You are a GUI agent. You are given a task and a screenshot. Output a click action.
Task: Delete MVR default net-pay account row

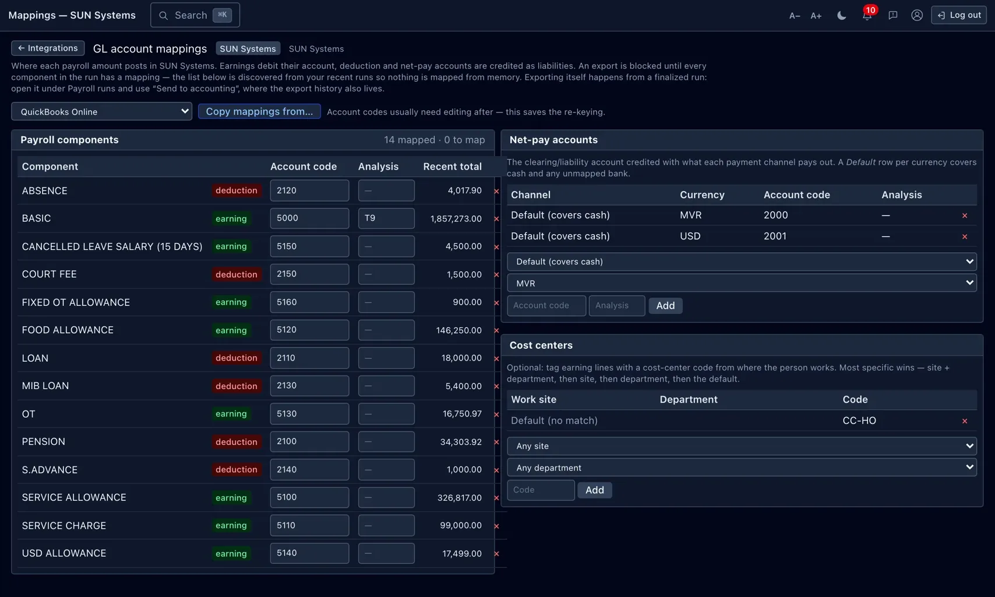(x=965, y=216)
